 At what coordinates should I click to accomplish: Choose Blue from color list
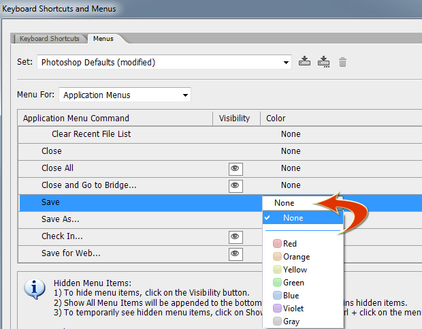(303, 295)
